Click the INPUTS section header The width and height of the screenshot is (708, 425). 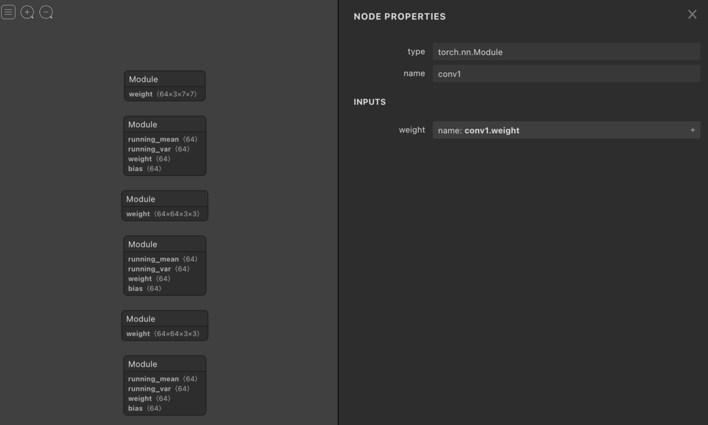pyautogui.click(x=370, y=101)
